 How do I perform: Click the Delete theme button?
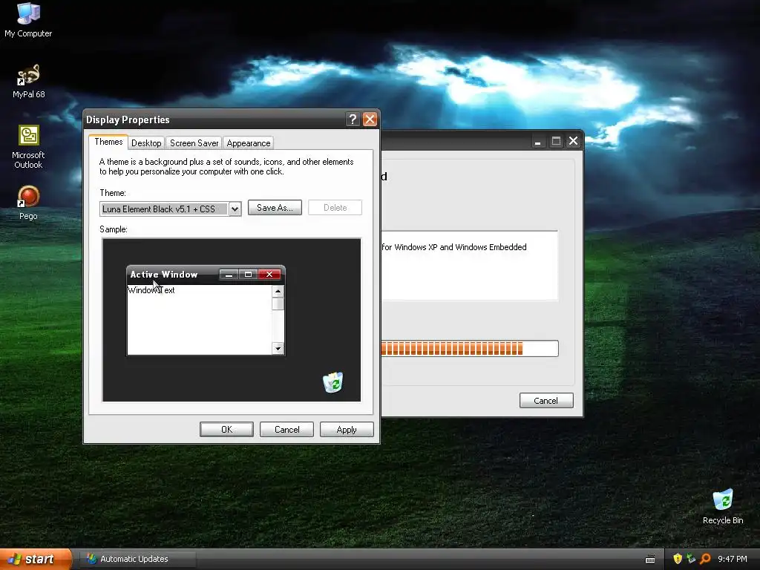point(335,208)
